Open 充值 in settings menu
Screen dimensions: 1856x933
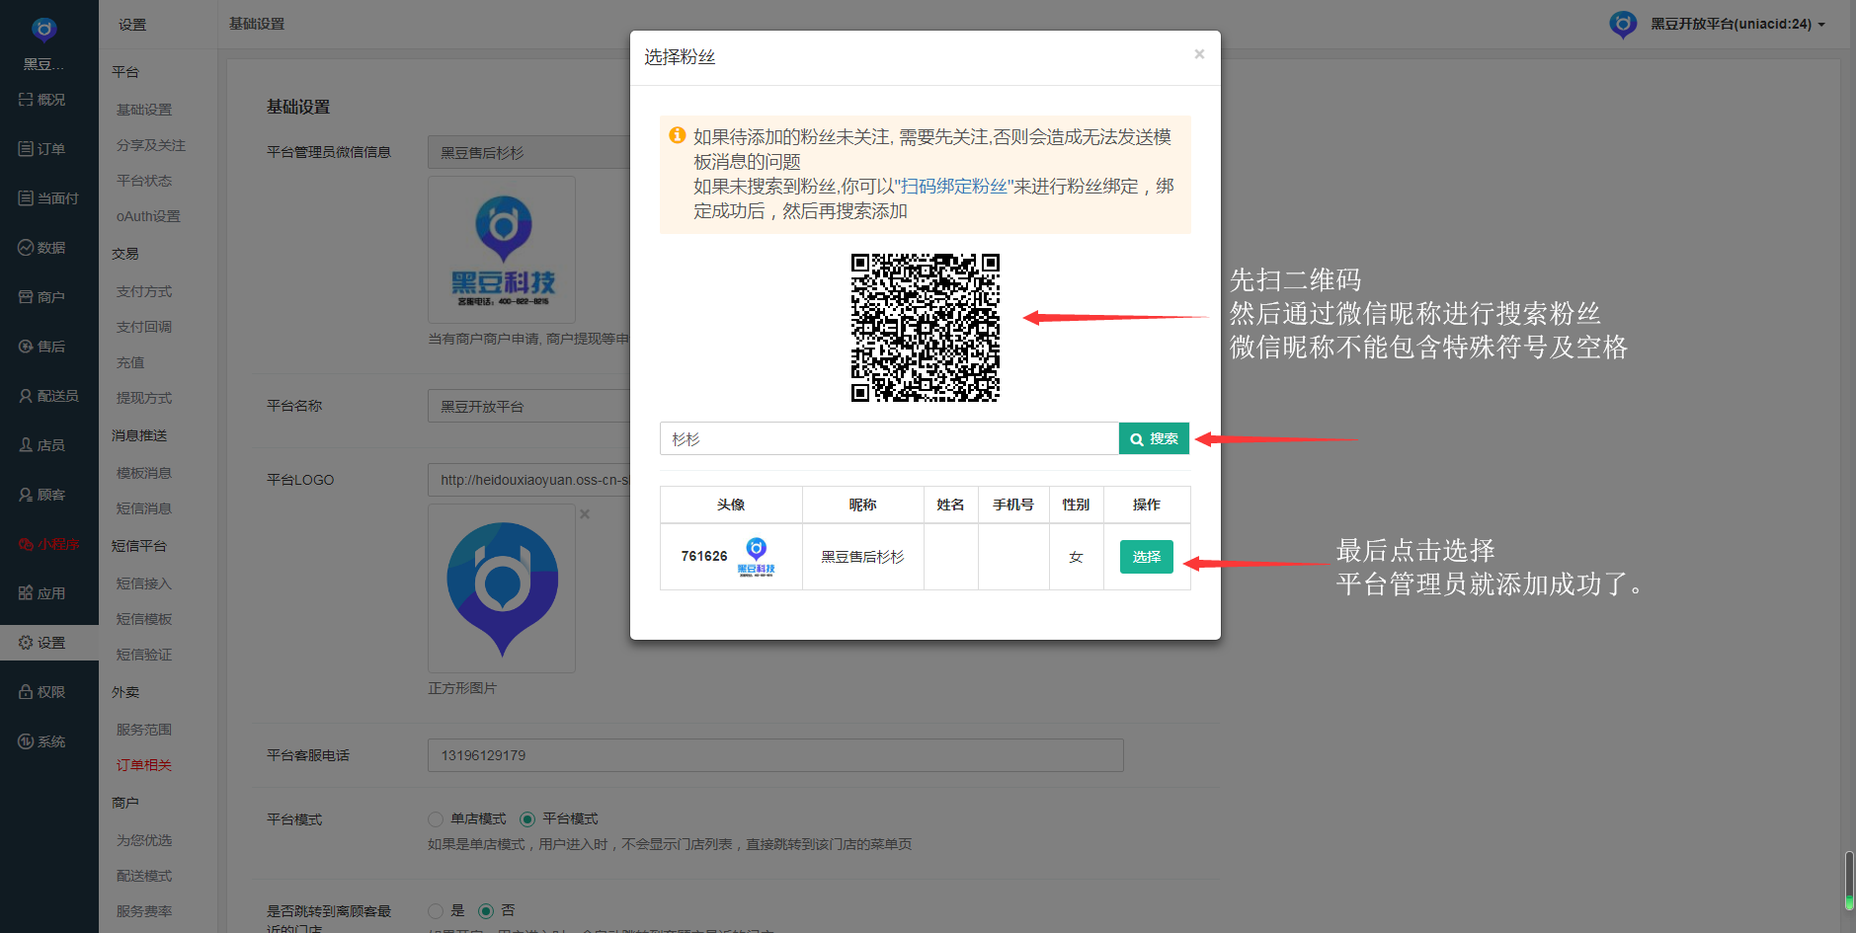[x=130, y=362]
